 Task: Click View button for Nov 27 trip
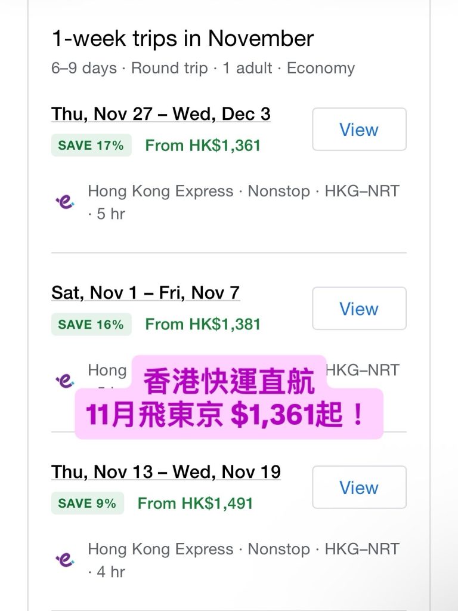pyautogui.click(x=359, y=129)
